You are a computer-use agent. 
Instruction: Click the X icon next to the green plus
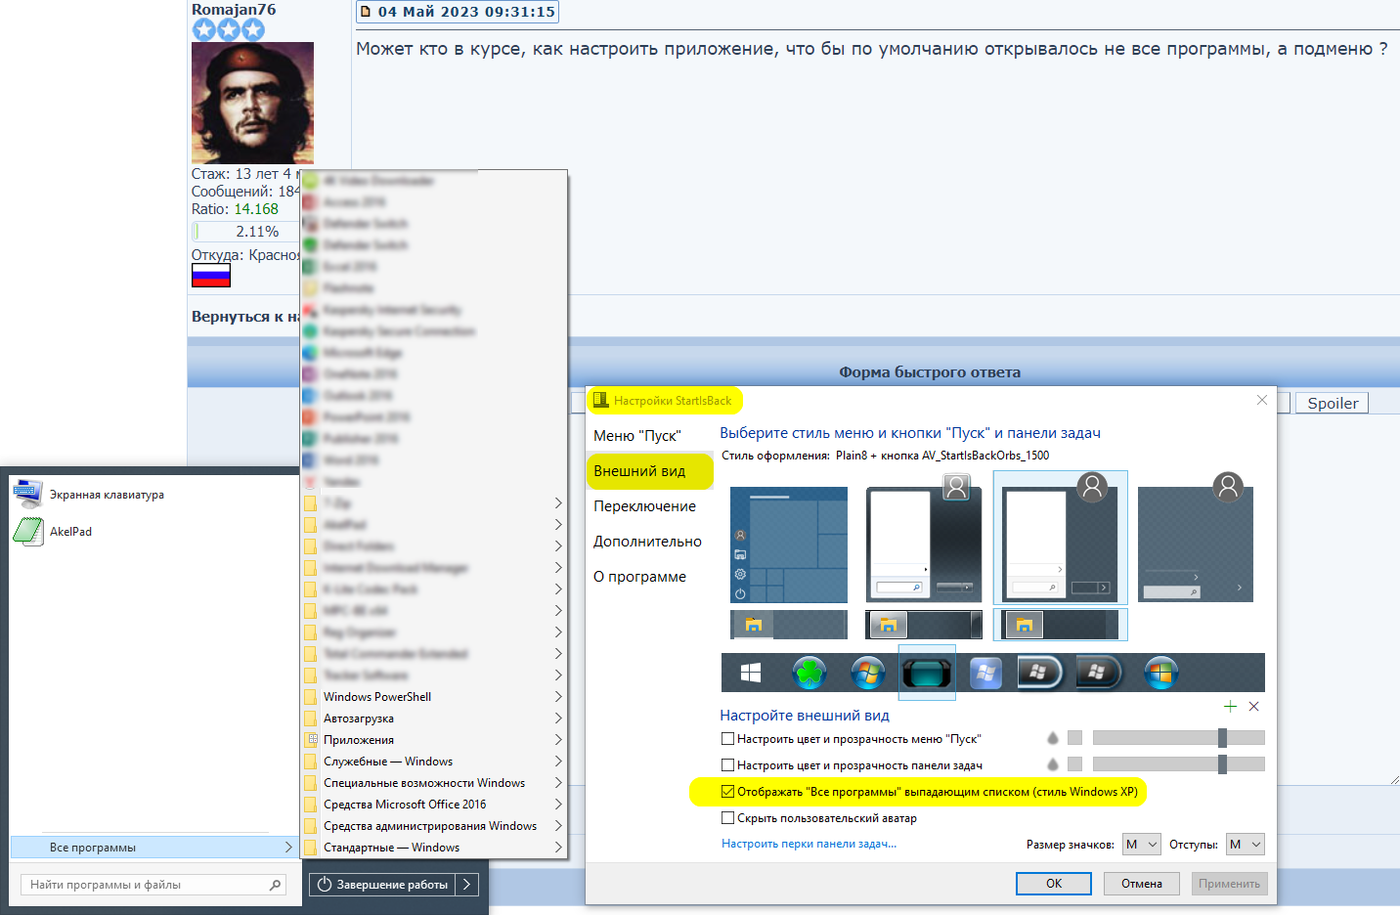click(1254, 706)
